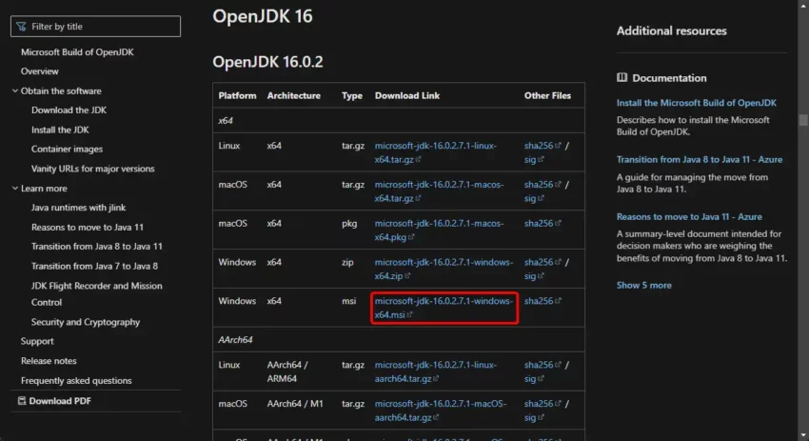This screenshot has height=441, width=809.
Task: Open Install the Microsoft Build of OpenJDK link
Action: click(x=696, y=102)
